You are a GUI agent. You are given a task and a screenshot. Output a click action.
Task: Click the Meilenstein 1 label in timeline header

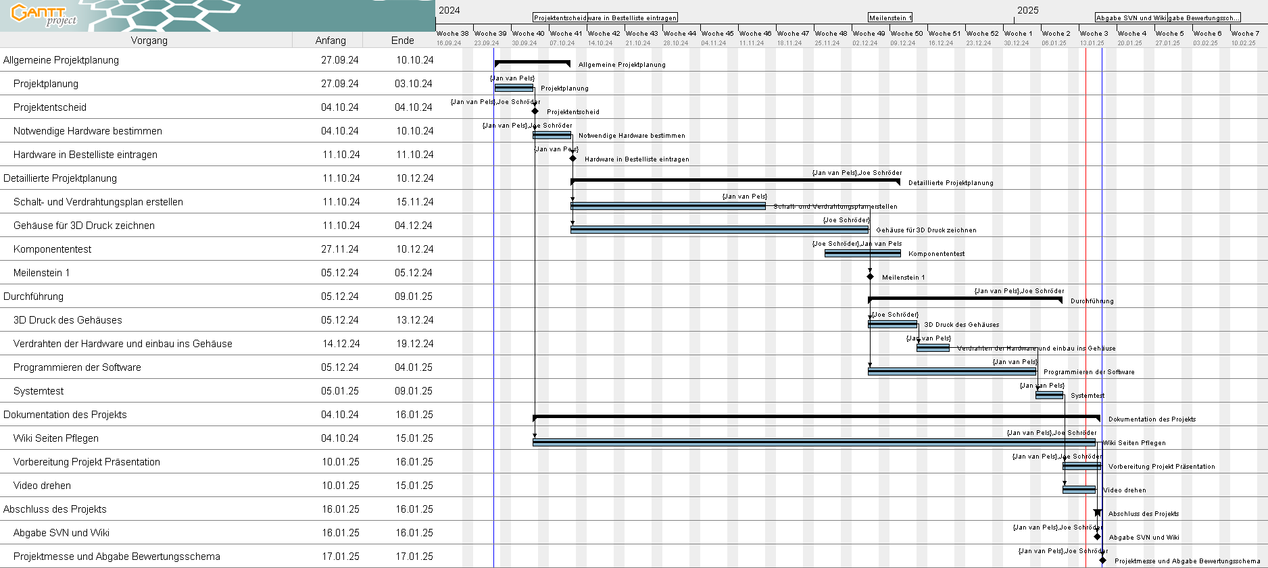(889, 18)
